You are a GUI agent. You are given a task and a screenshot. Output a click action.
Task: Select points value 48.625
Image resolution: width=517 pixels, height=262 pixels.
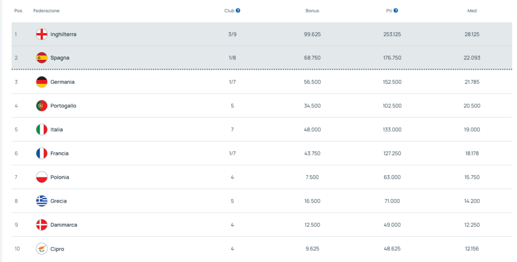pyautogui.click(x=392, y=249)
